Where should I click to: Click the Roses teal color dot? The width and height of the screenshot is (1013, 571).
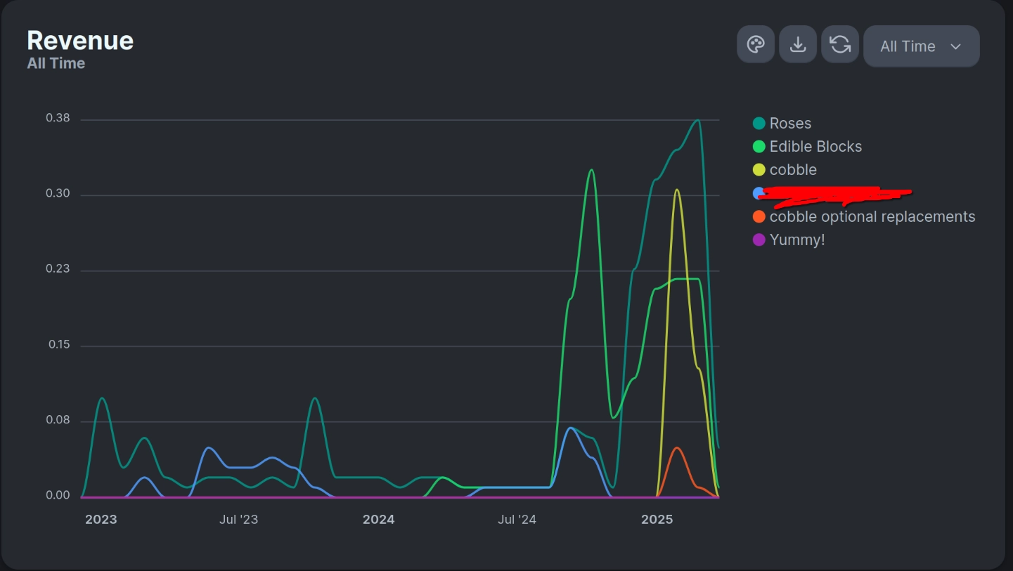(759, 124)
